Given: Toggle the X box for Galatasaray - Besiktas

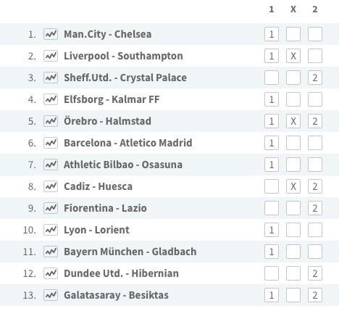Looking at the screenshot, I should point(293,295).
